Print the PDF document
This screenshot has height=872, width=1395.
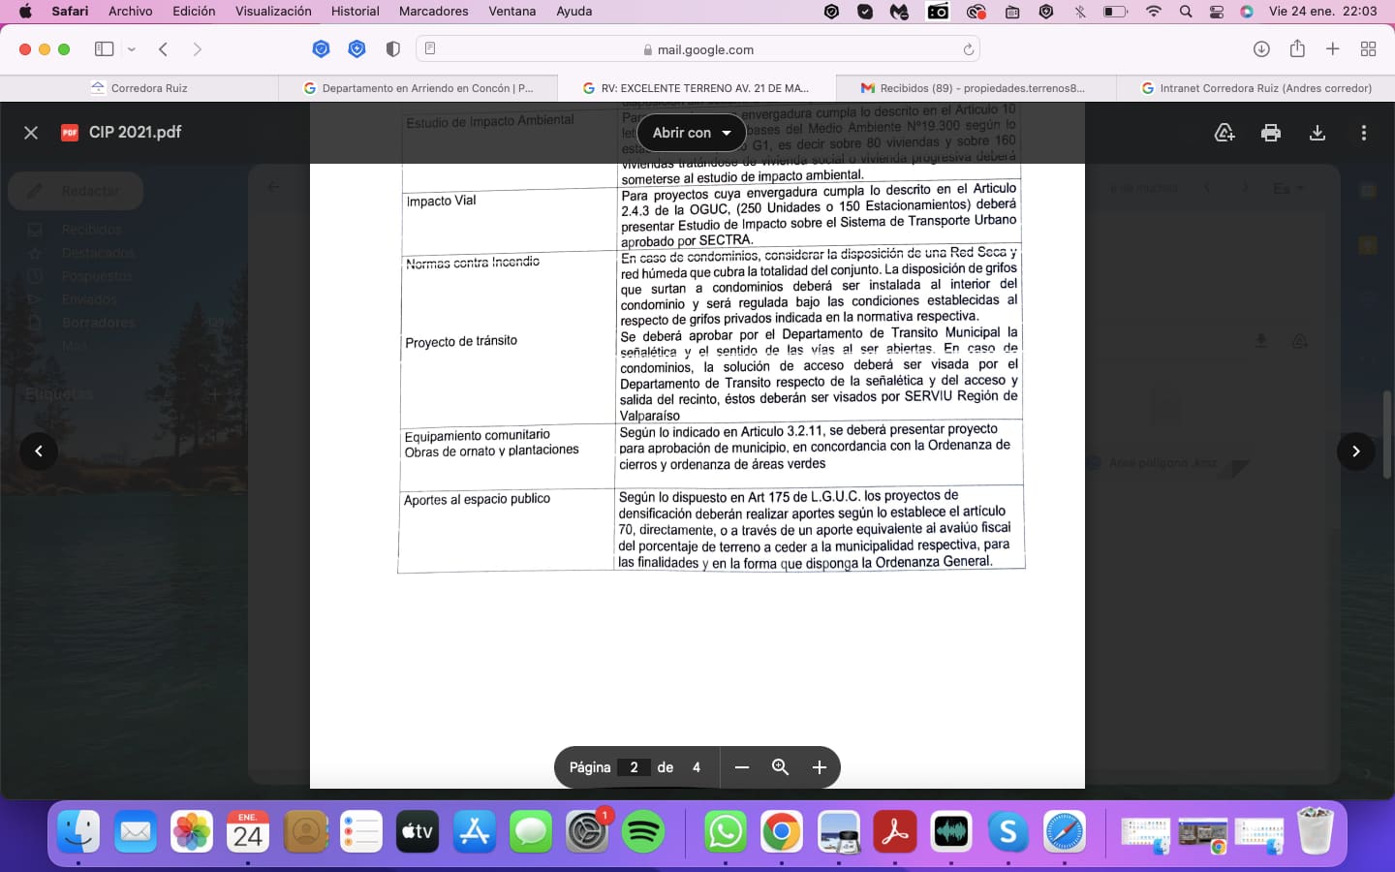pyautogui.click(x=1270, y=133)
